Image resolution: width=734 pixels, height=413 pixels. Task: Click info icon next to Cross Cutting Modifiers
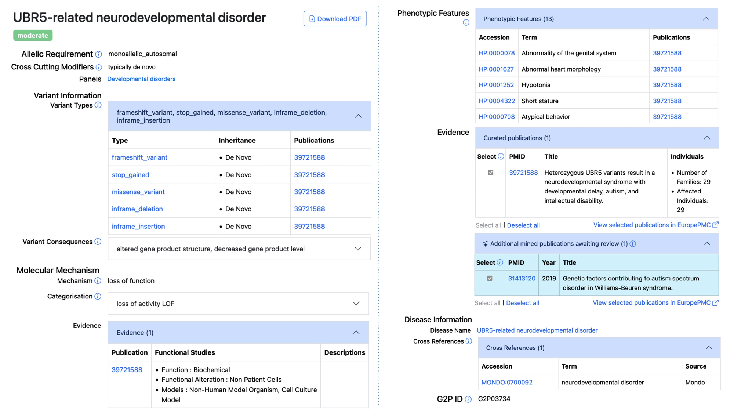click(x=99, y=67)
